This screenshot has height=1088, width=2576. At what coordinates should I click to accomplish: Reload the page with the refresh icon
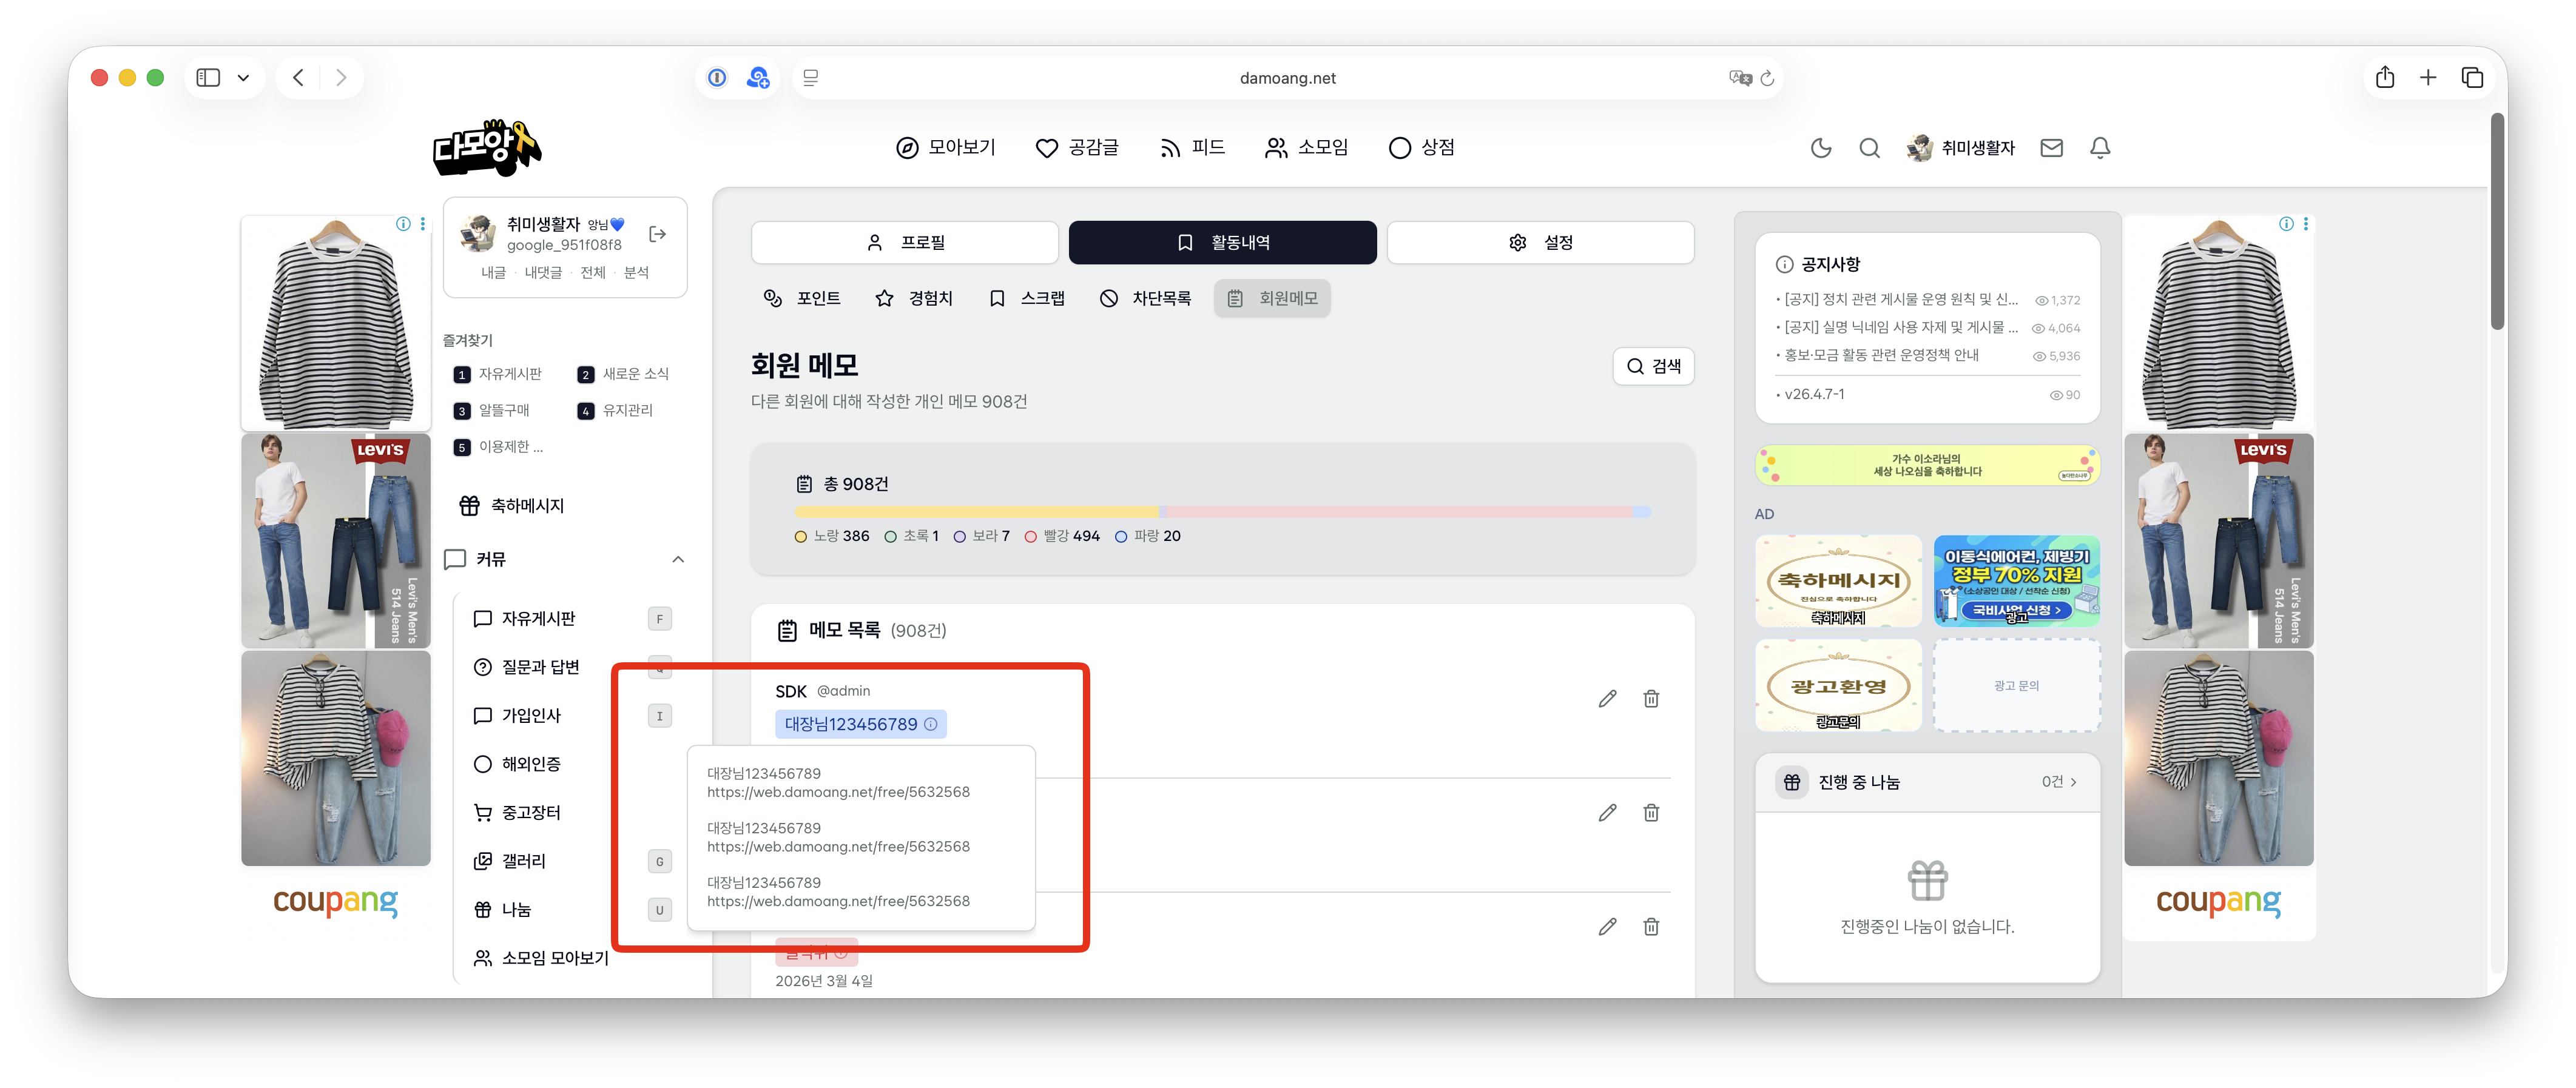tap(1767, 78)
